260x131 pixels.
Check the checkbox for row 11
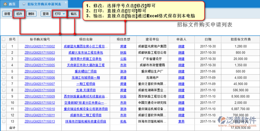(x=4, y=109)
